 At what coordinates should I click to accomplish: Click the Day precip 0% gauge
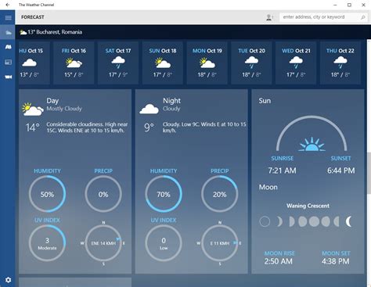coord(103,194)
